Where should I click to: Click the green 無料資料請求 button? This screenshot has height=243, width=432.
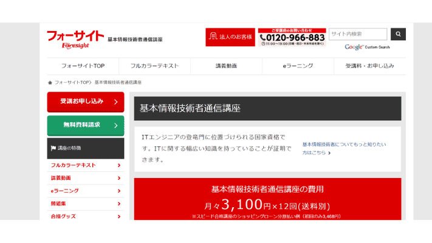(x=86, y=126)
